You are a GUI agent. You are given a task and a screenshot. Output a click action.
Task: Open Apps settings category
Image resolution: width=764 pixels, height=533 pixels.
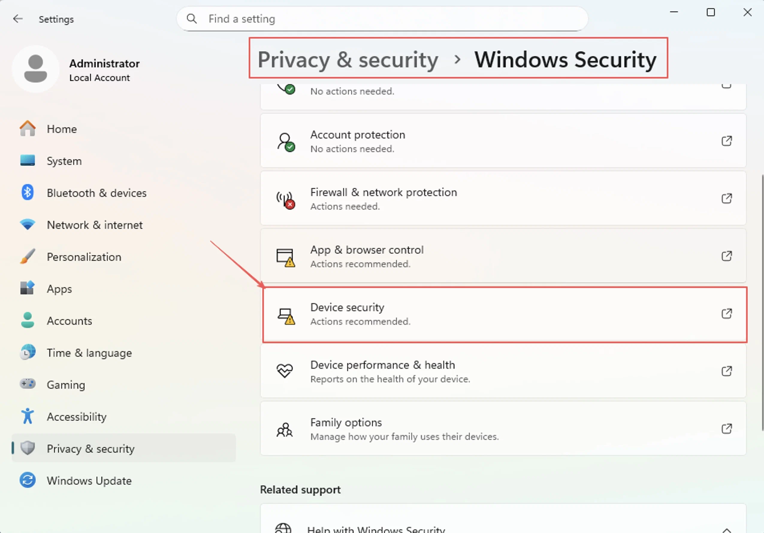pyautogui.click(x=123, y=288)
